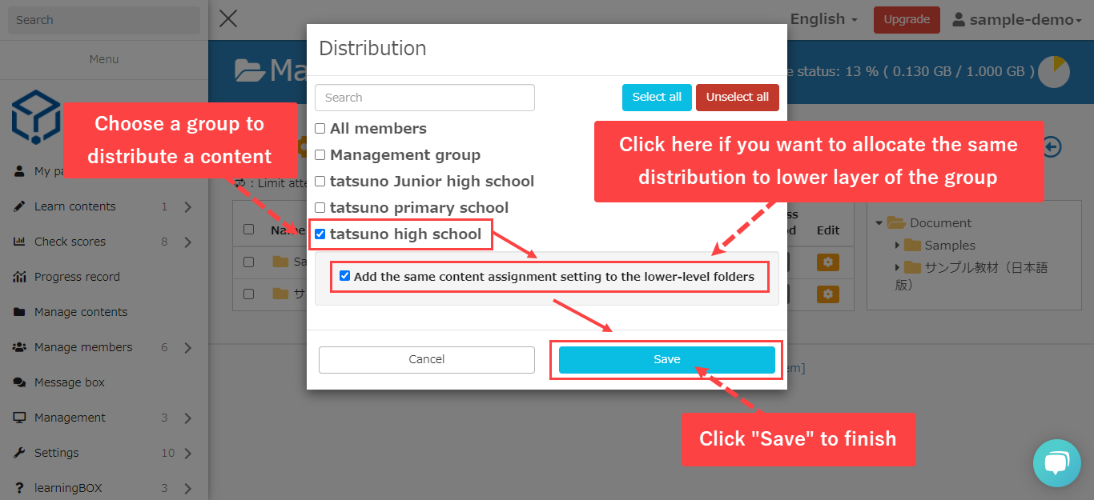Click the Manage members people icon
This screenshot has height=500, width=1094.
[19, 347]
